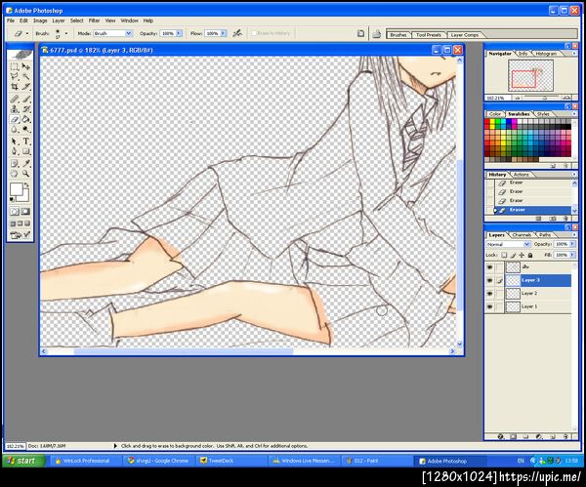The height and width of the screenshot is (487, 586).
Task: Swap foreground and background colors
Action: (x=26, y=185)
